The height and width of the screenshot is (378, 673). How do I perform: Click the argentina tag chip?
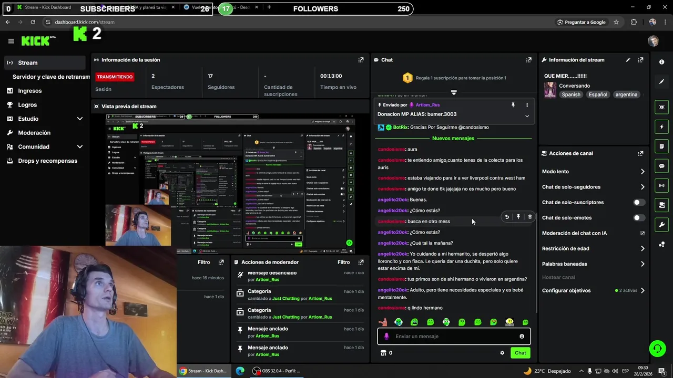tap(626, 94)
